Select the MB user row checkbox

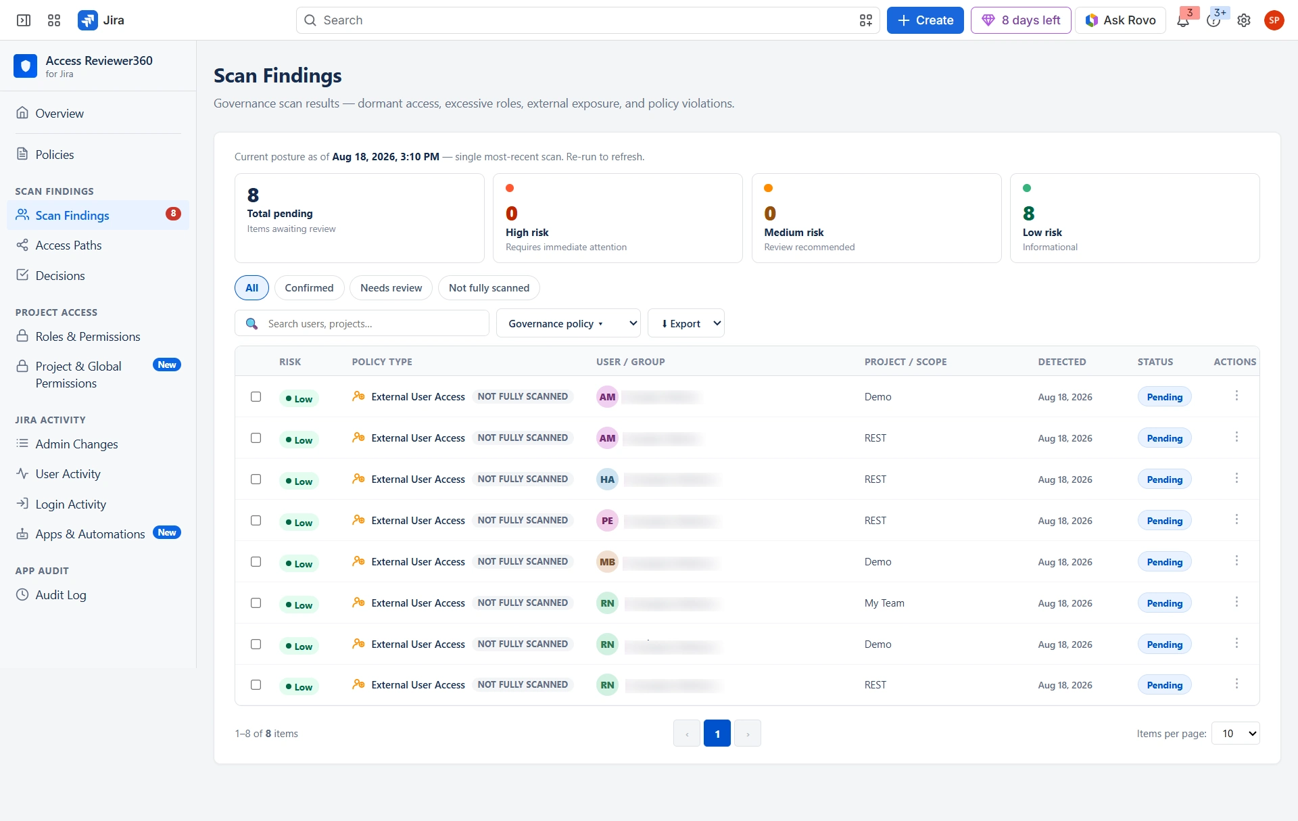point(256,562)
